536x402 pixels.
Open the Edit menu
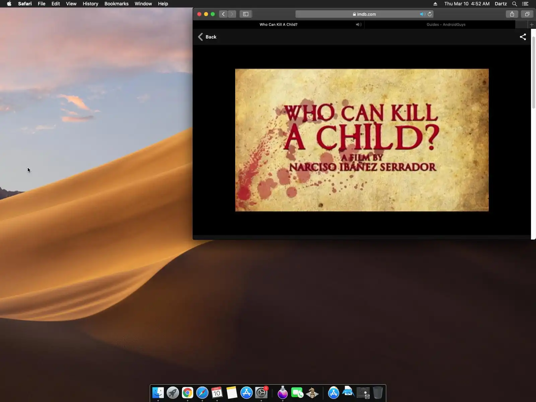pos(56,4)
